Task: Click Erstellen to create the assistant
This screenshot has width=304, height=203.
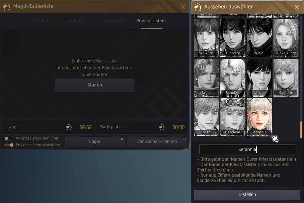Action: [x=247, y=195]
